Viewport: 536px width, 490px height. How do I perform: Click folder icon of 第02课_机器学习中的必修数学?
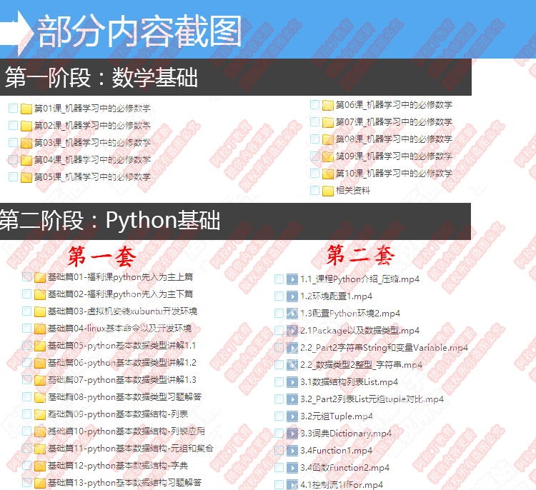(x=26, y=126)
